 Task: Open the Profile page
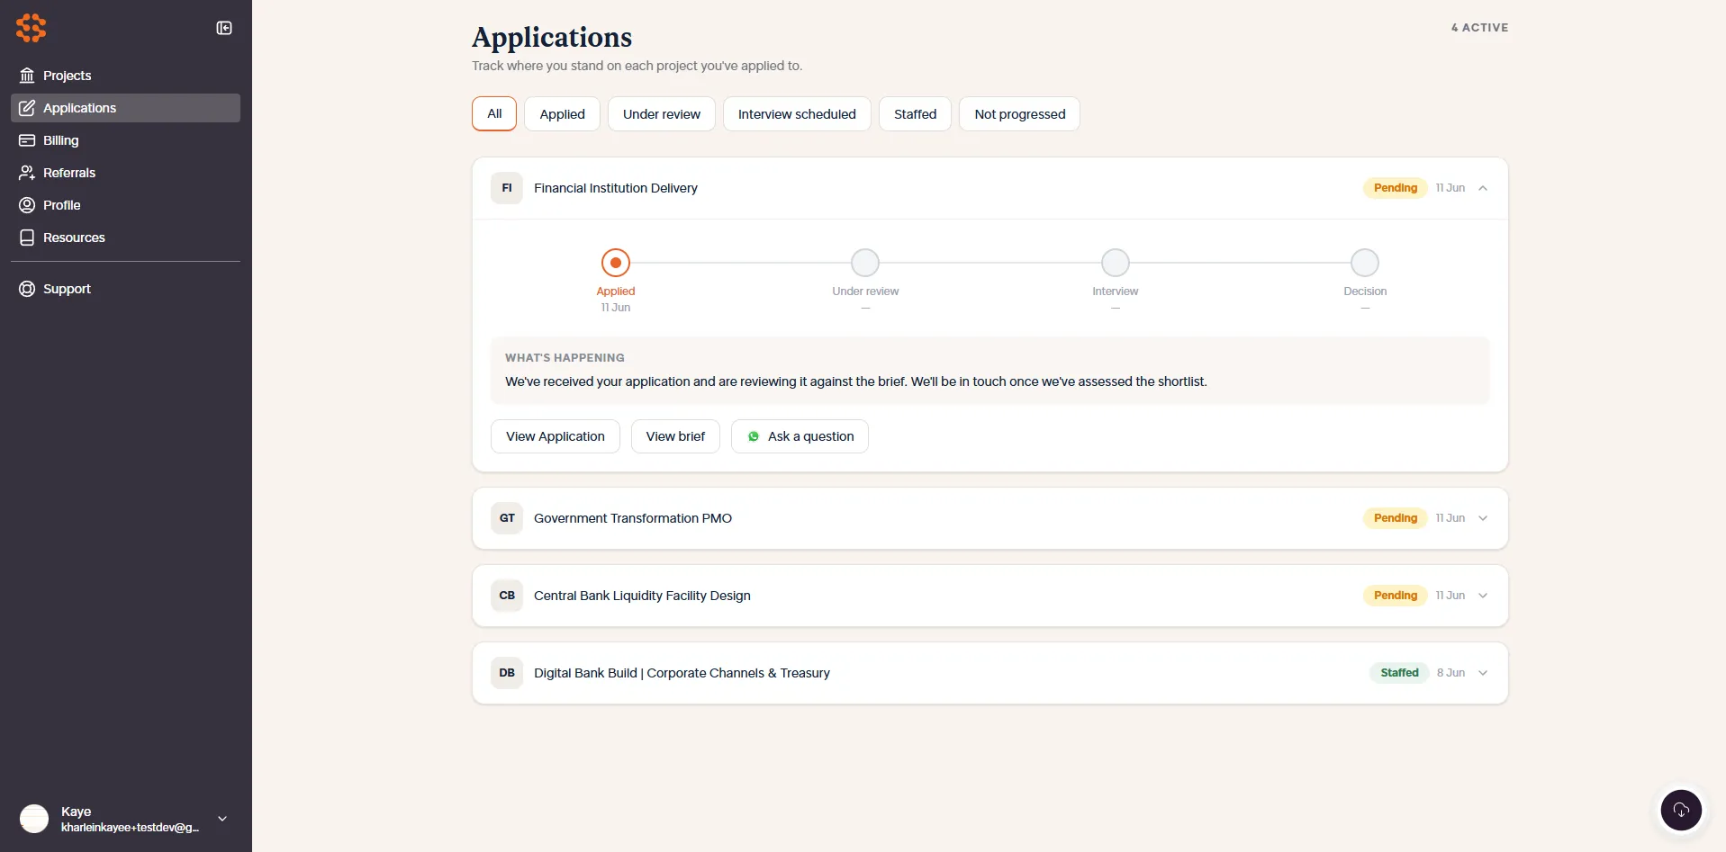point(125,205)
